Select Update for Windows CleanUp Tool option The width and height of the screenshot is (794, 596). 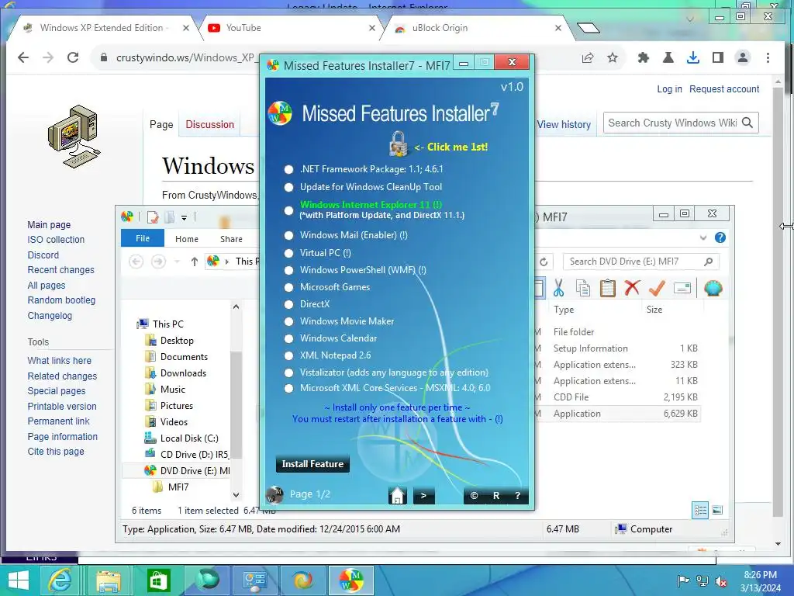coord(288,188)
